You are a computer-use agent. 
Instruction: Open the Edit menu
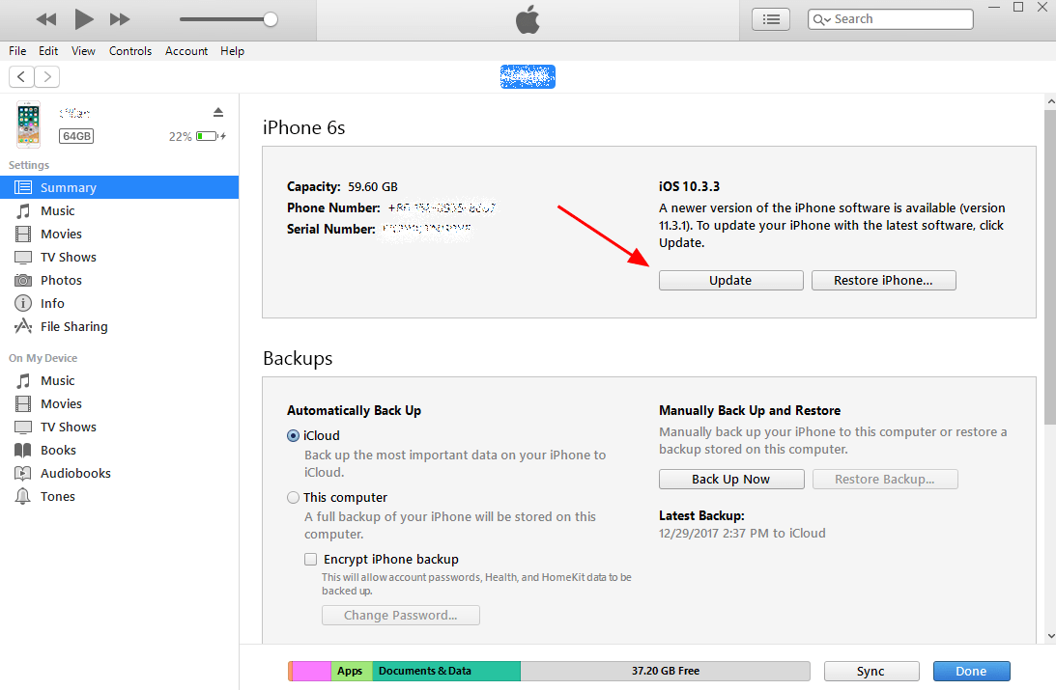point(47,51)
